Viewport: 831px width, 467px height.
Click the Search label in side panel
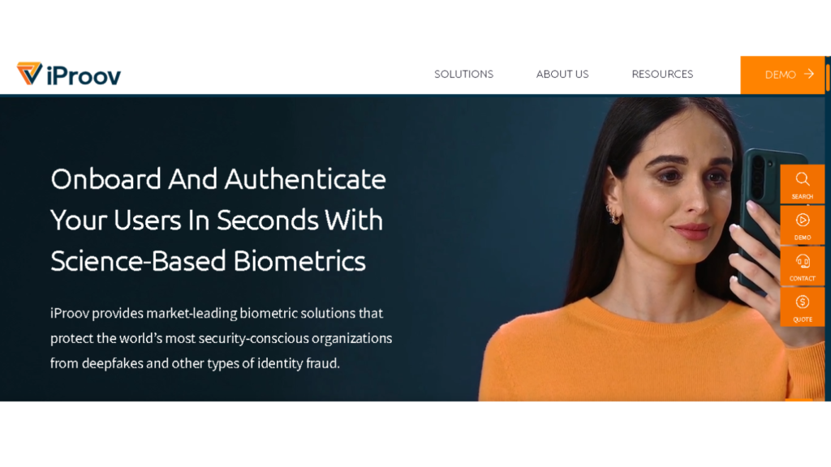803,196
